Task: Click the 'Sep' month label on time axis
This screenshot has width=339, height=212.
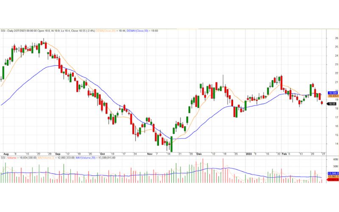Action: (58, 154)
